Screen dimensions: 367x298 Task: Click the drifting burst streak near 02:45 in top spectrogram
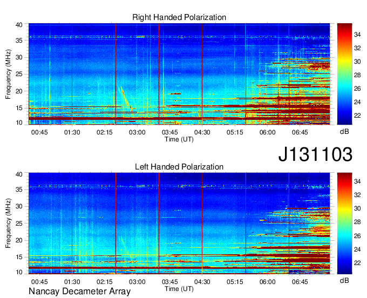point(126,99)
